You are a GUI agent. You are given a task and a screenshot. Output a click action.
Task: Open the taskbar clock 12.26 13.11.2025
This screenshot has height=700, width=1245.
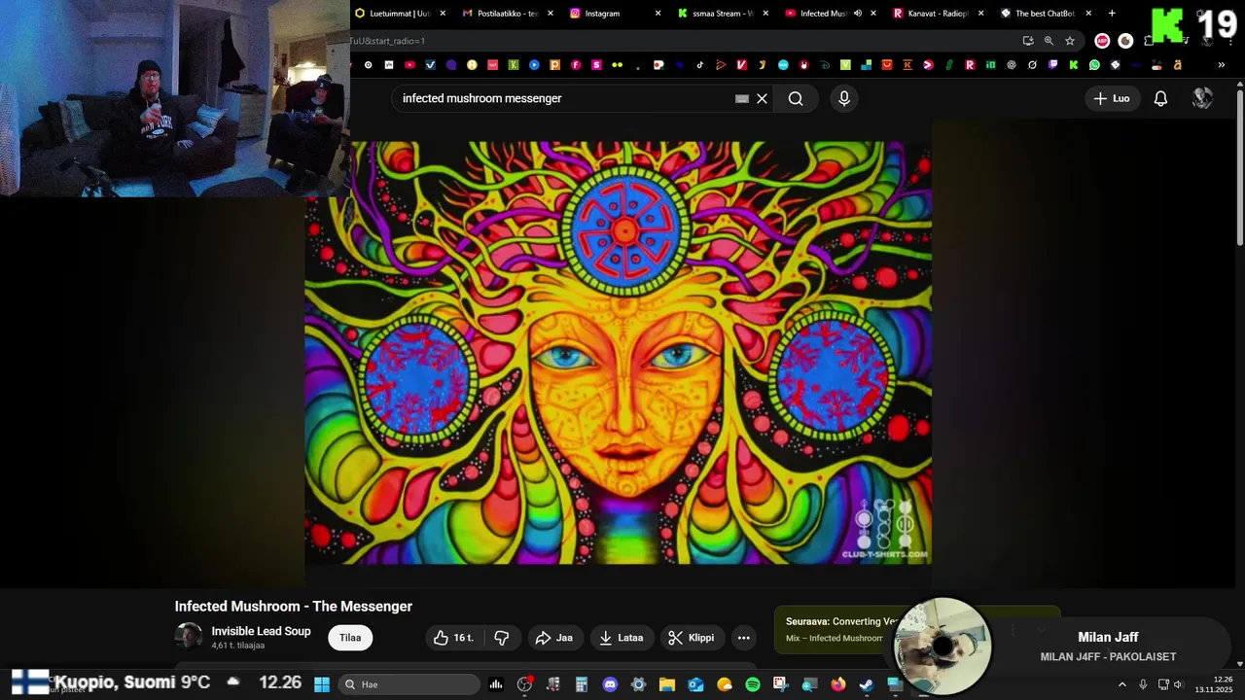(1214, 684)
